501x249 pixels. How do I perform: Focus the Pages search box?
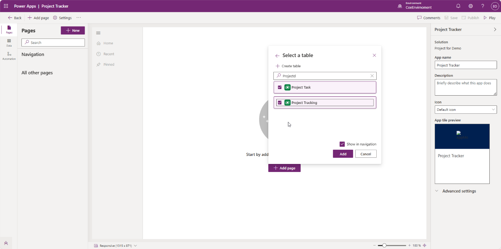(x=53, y=43)
